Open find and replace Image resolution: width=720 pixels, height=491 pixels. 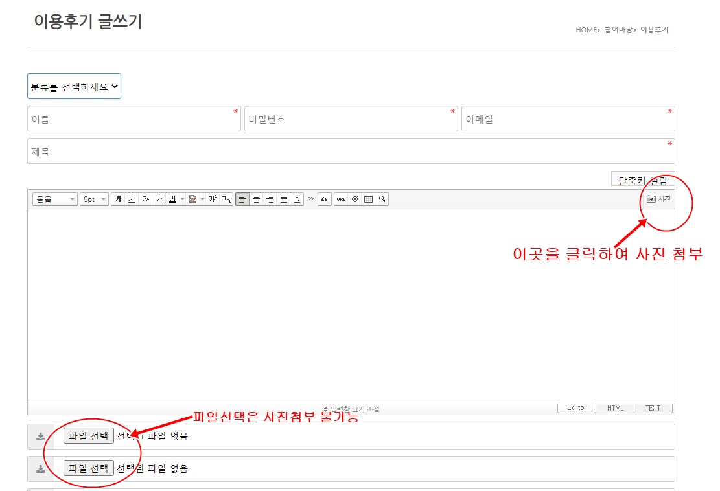[382, 199]
